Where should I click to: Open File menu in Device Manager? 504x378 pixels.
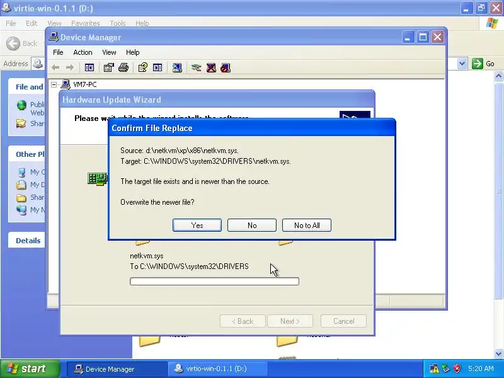[58, 52]
